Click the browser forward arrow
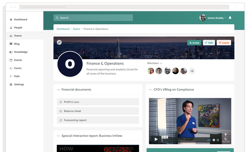This screenshot has width=247, height=152. (x=14, y=7)
